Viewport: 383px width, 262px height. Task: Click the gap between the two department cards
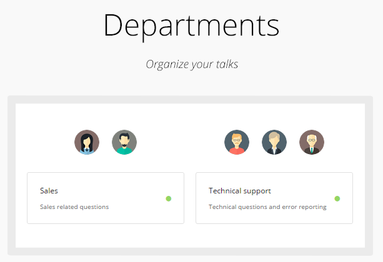(x=190, y=198)
